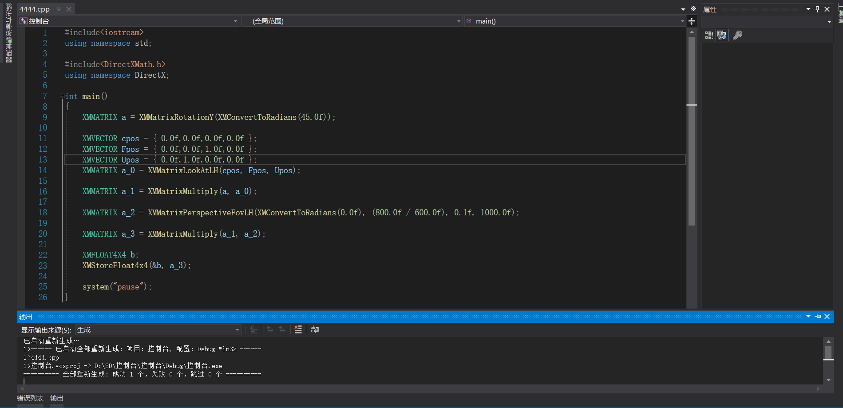
Task: Open the main() member dropdown
Action: (x=575, y=21)
